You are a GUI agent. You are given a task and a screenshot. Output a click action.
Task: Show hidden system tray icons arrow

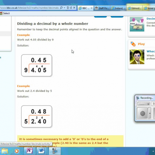tap(153, 151)
